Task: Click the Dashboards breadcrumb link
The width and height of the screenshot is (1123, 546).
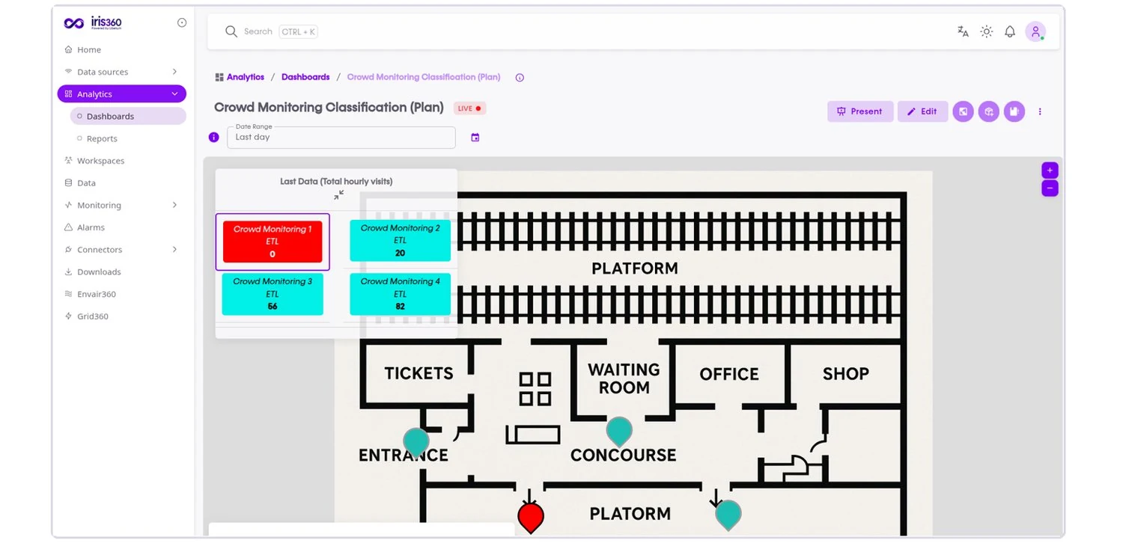Action: (305, 77)
